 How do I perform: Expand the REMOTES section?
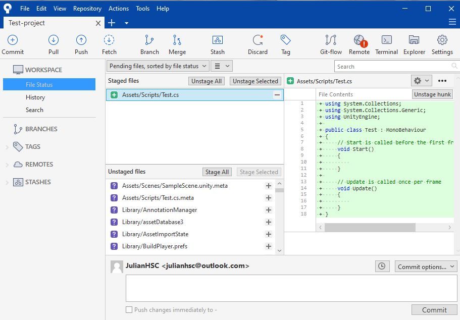tap(7, 165)
